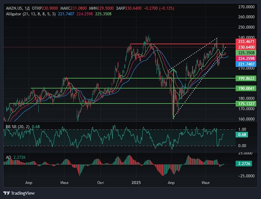Viewport: 261px width, 199px height.
Task: Click the −25.0000 label in AO pane
Action: [x=246, y=176]
